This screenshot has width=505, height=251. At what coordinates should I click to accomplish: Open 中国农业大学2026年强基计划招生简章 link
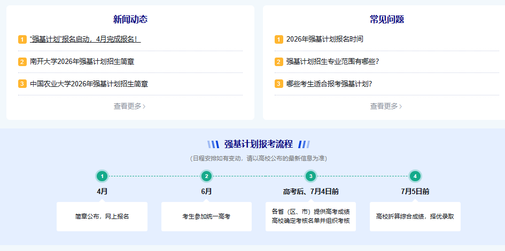(89, 84)
